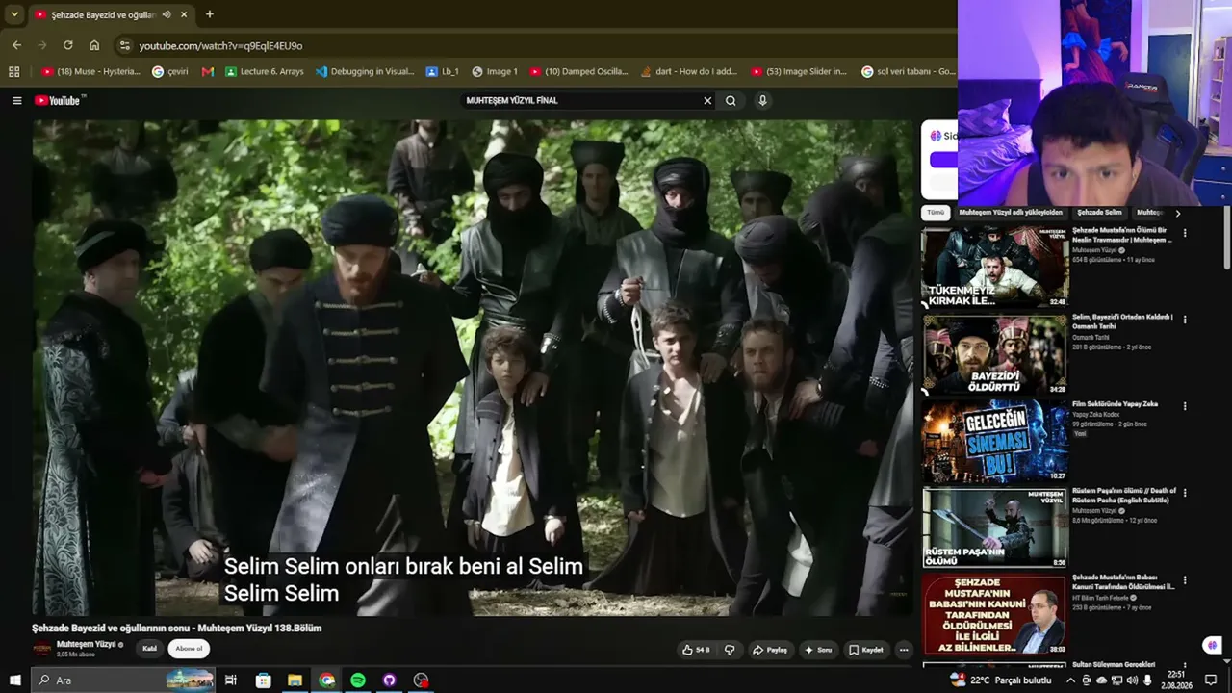The image size is (1232, 693).
Task: Open File Explorer from the taskbar
Action: [295, 680]
